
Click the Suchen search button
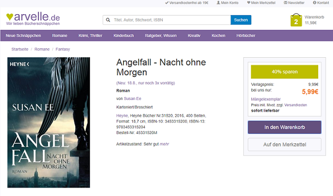[x=241, y=20]
